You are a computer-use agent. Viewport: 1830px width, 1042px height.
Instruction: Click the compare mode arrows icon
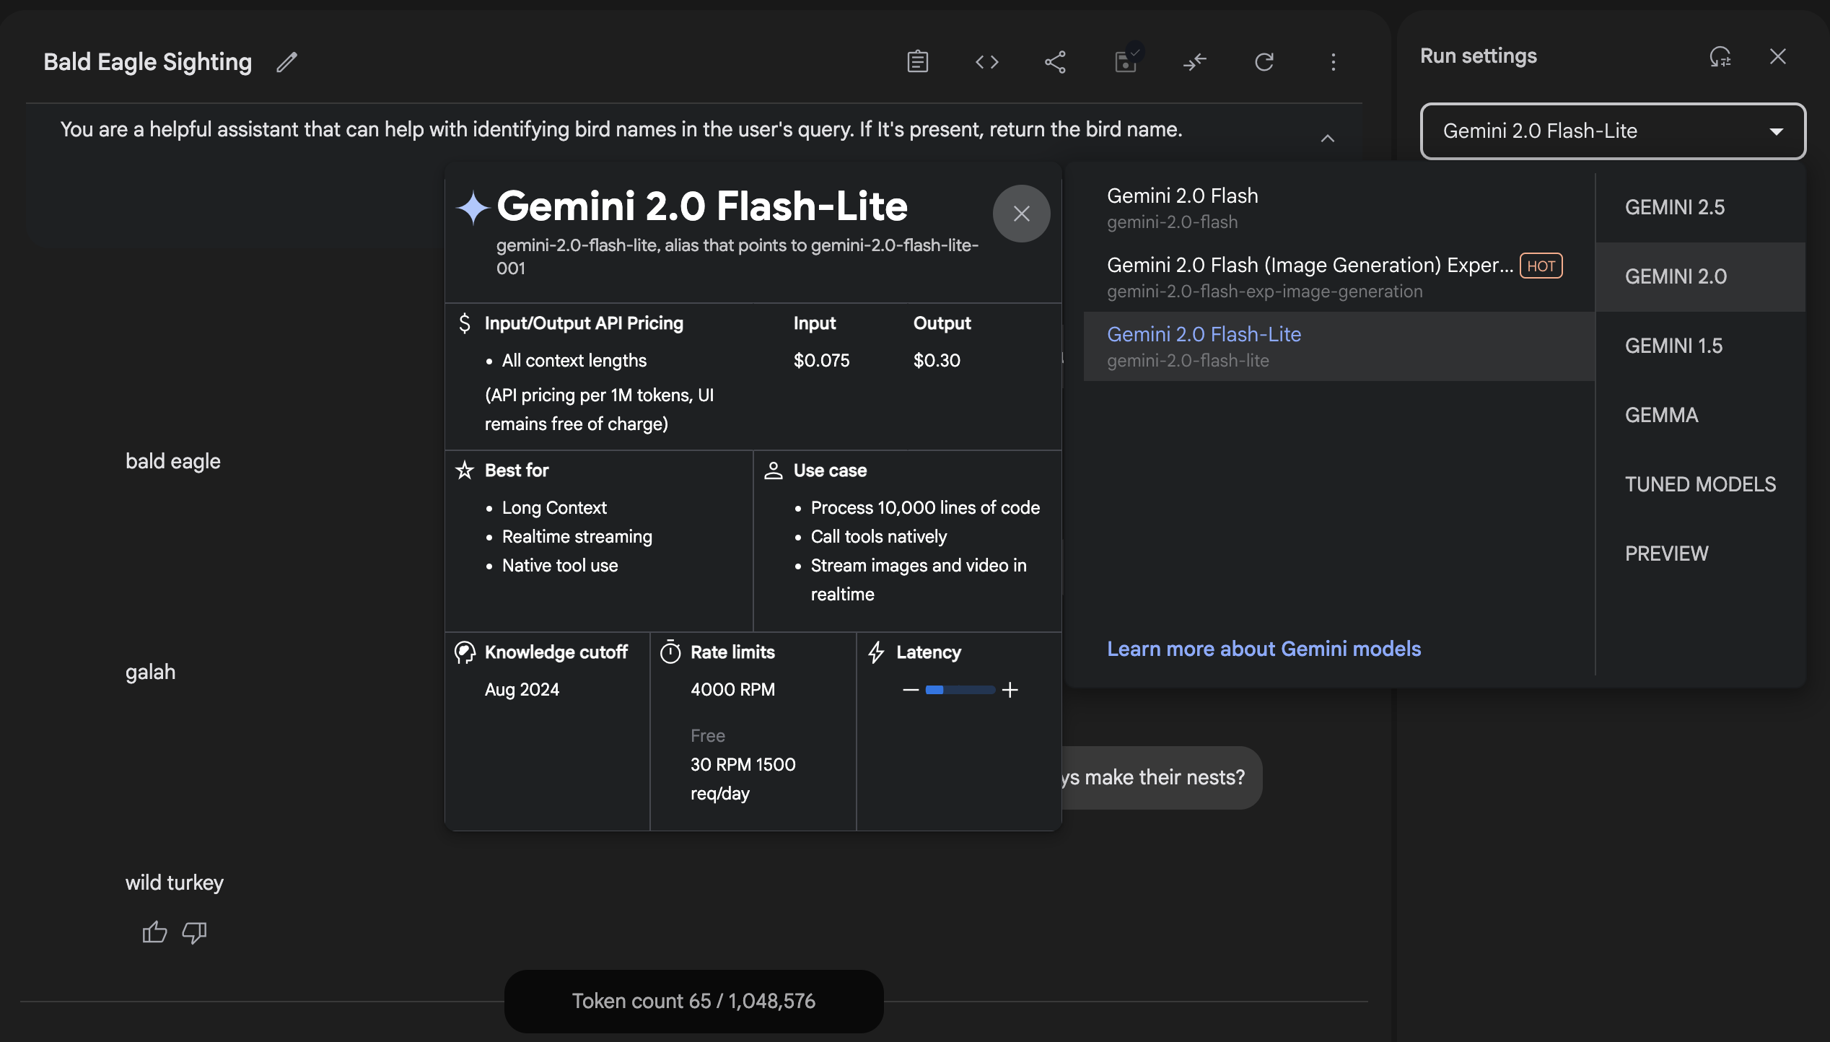(1194, 62)
